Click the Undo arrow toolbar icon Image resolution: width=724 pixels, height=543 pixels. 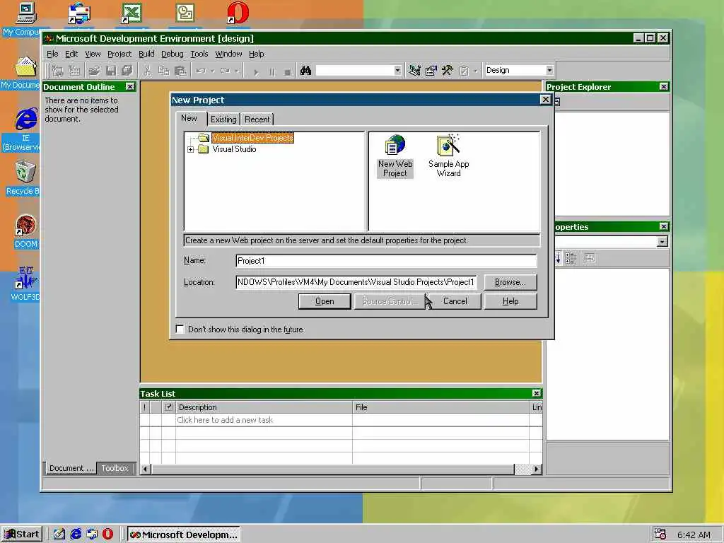pyautogui.click(x=200, y=71)
